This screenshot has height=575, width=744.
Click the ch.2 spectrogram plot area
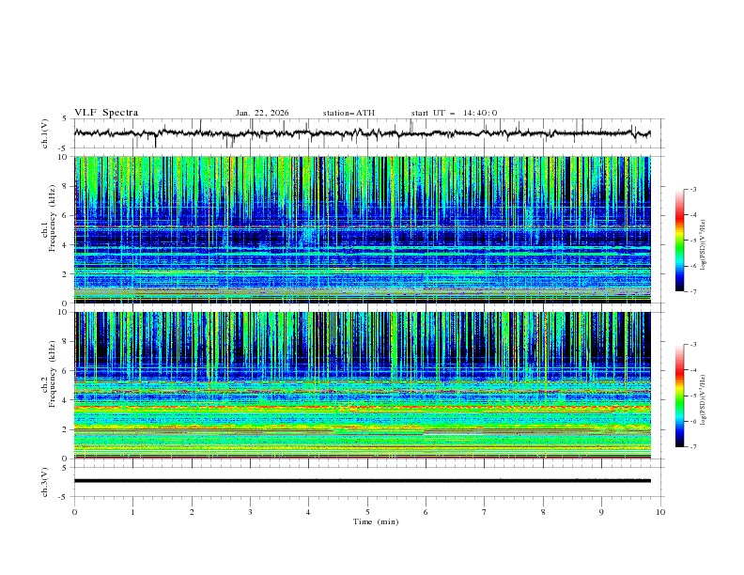363,385
